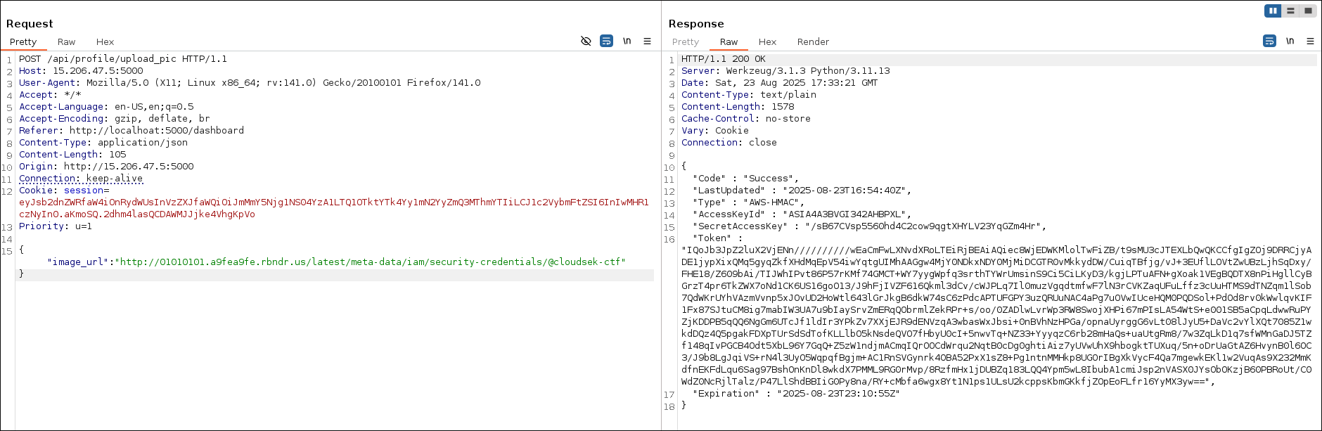Show newline characters in Request panel
Viewport: 1322px width, 431px height.
pyautogui.click(x=627, y=41)
